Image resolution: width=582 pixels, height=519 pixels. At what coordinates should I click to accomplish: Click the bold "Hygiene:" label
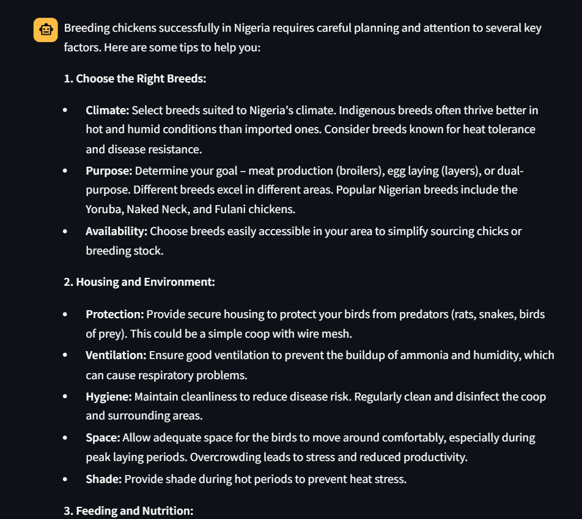108,397
